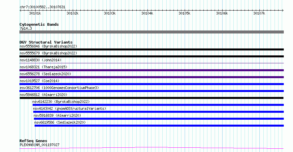This screenshot has height=152, width=293.
Task: Open the PLEKHA8|NM_001197027 gene label
Action: [x=40, y=145]
